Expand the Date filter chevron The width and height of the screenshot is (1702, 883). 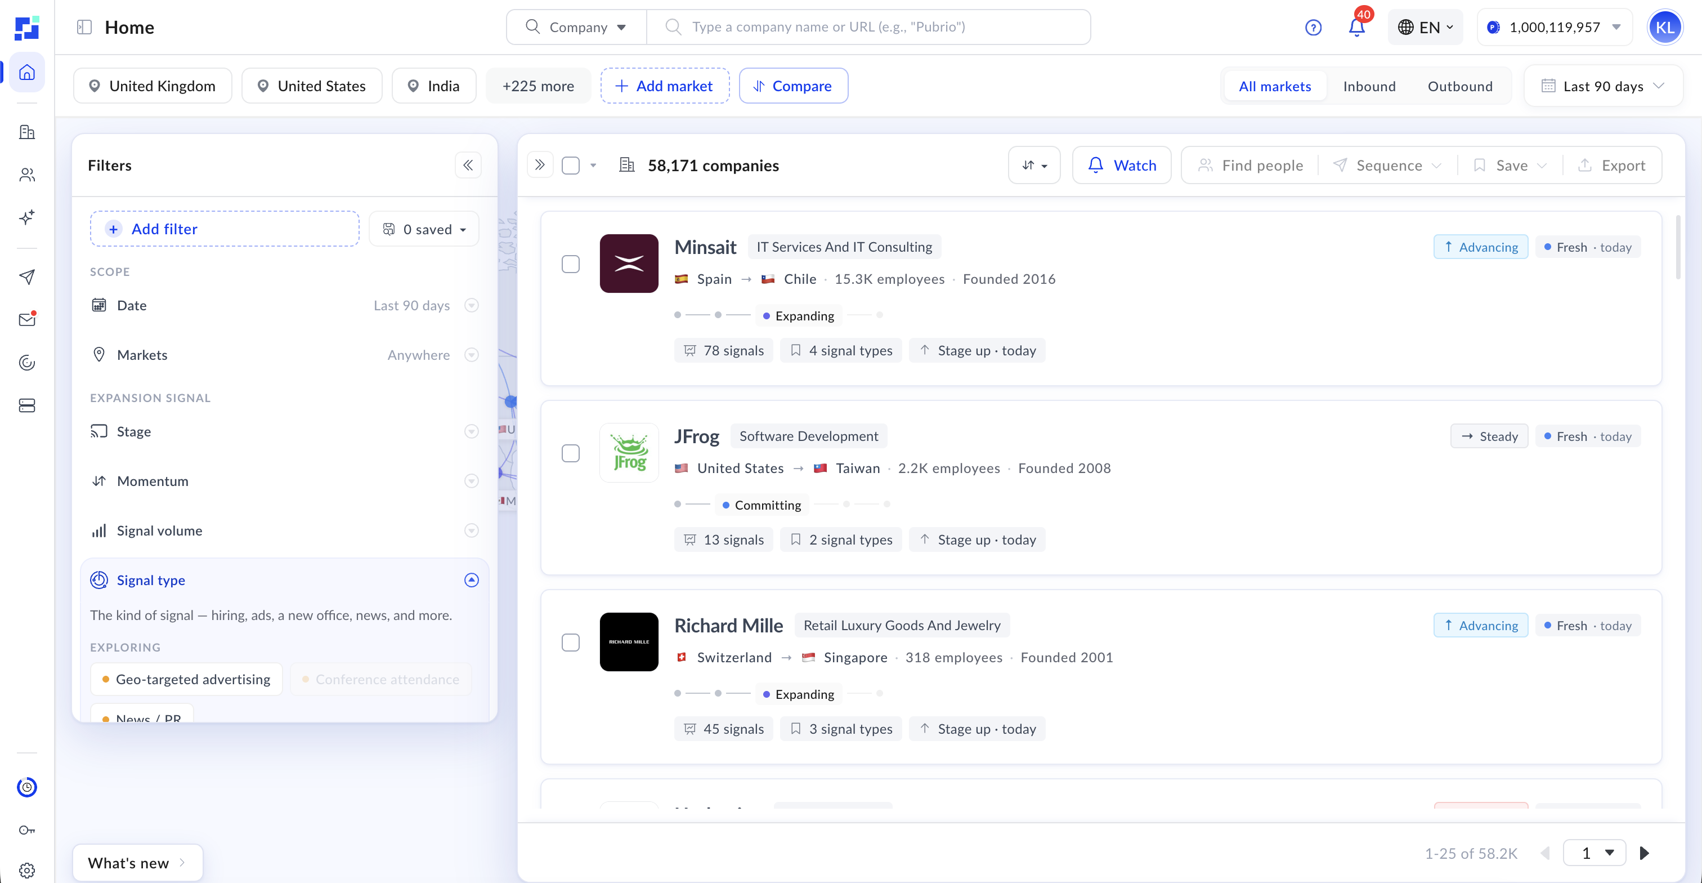coord(472,305)
